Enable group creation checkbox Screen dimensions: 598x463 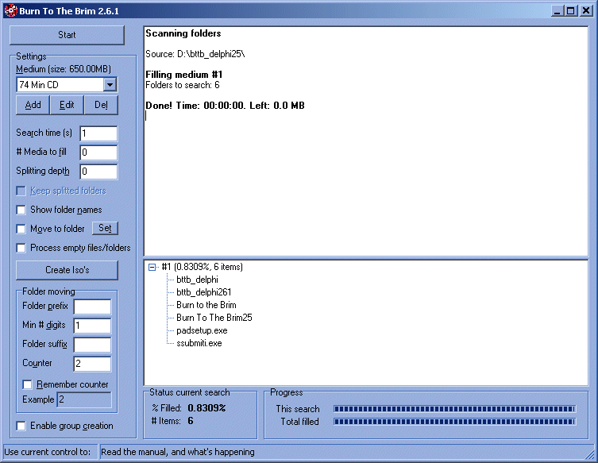[x=21, y=426]
